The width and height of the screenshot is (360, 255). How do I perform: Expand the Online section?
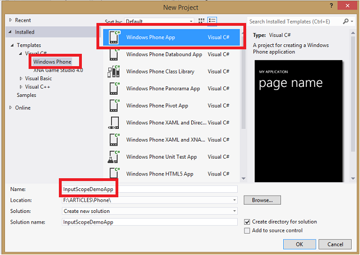click(11, 108)
